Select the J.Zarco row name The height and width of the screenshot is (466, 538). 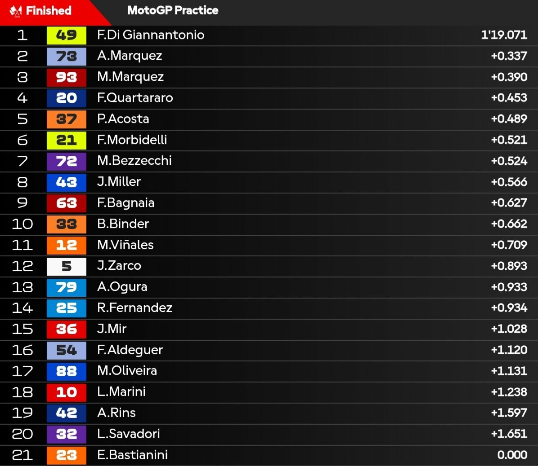coord(119,266)
